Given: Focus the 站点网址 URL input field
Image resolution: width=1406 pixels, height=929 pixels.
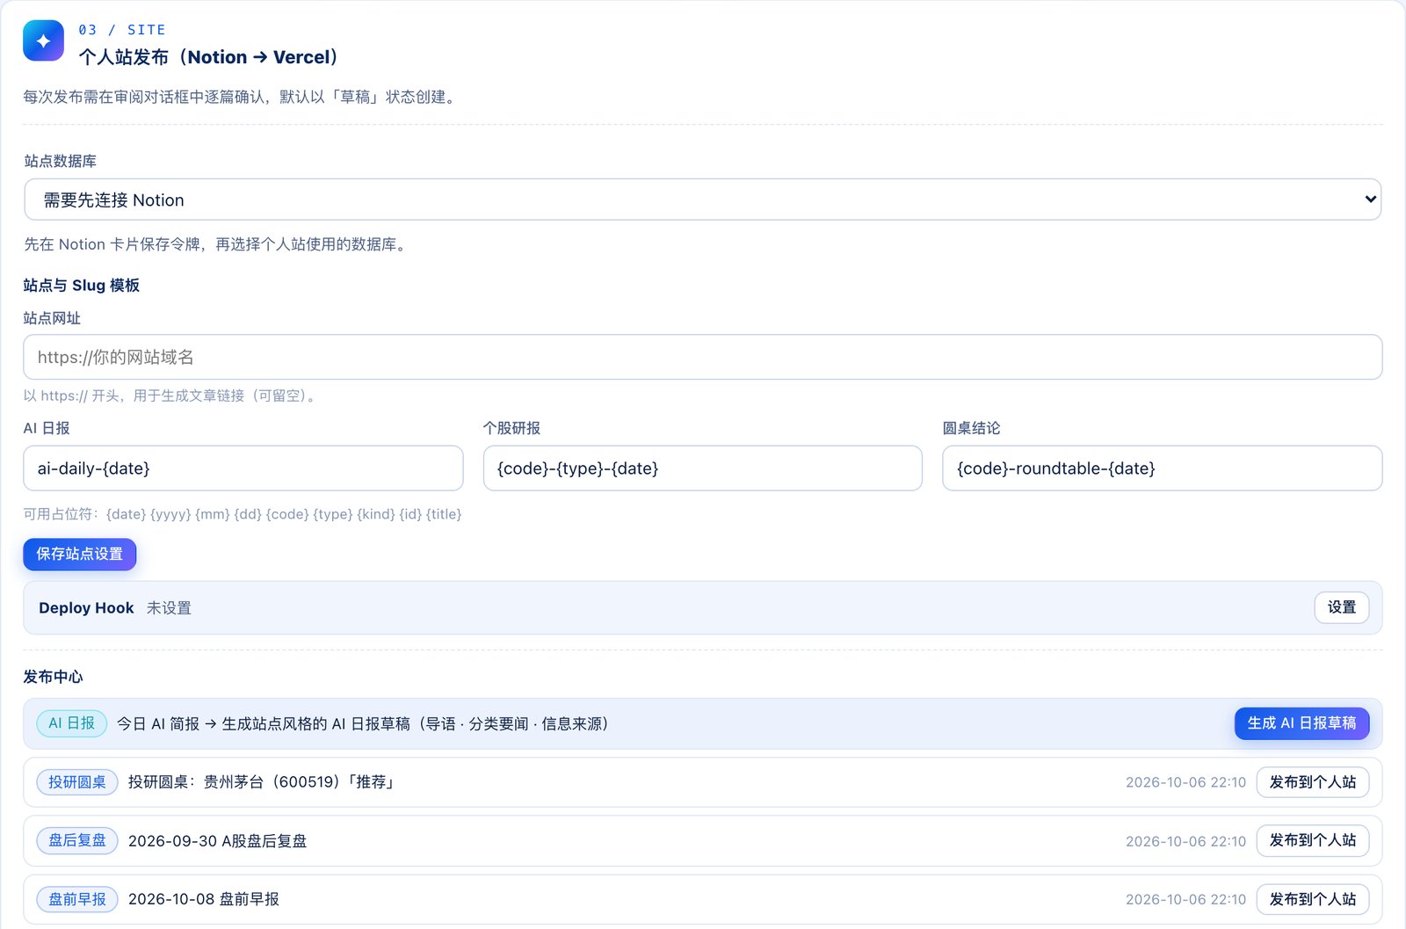Looking at the screenshot, I should coord(702,357).
